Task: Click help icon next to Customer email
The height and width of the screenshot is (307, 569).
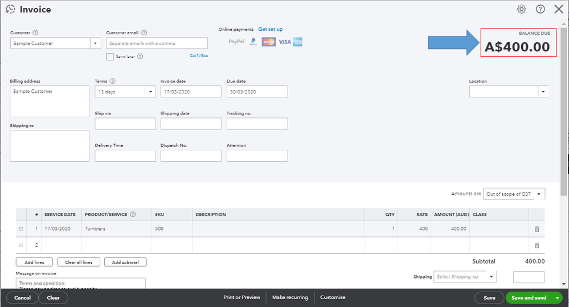Action: (144, 32)
